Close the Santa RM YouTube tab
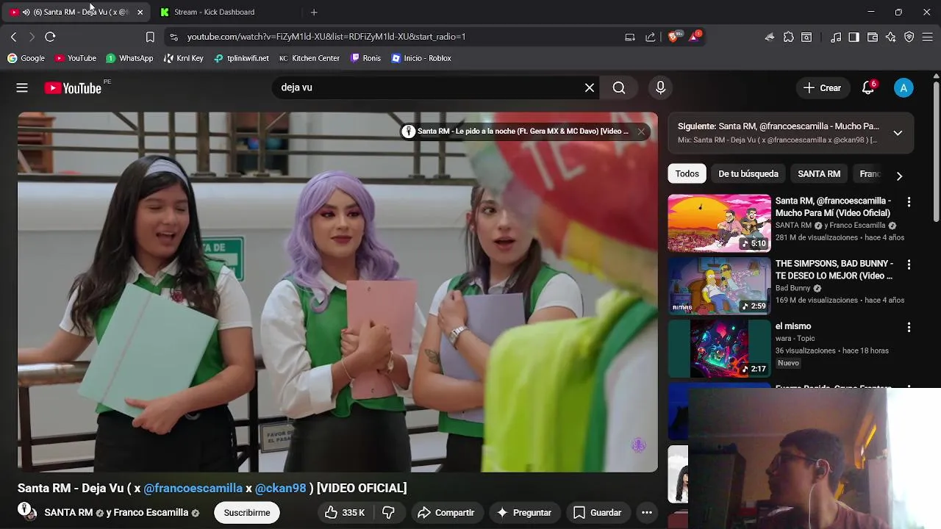Screen dimensions: 941x529 [140, 12]
